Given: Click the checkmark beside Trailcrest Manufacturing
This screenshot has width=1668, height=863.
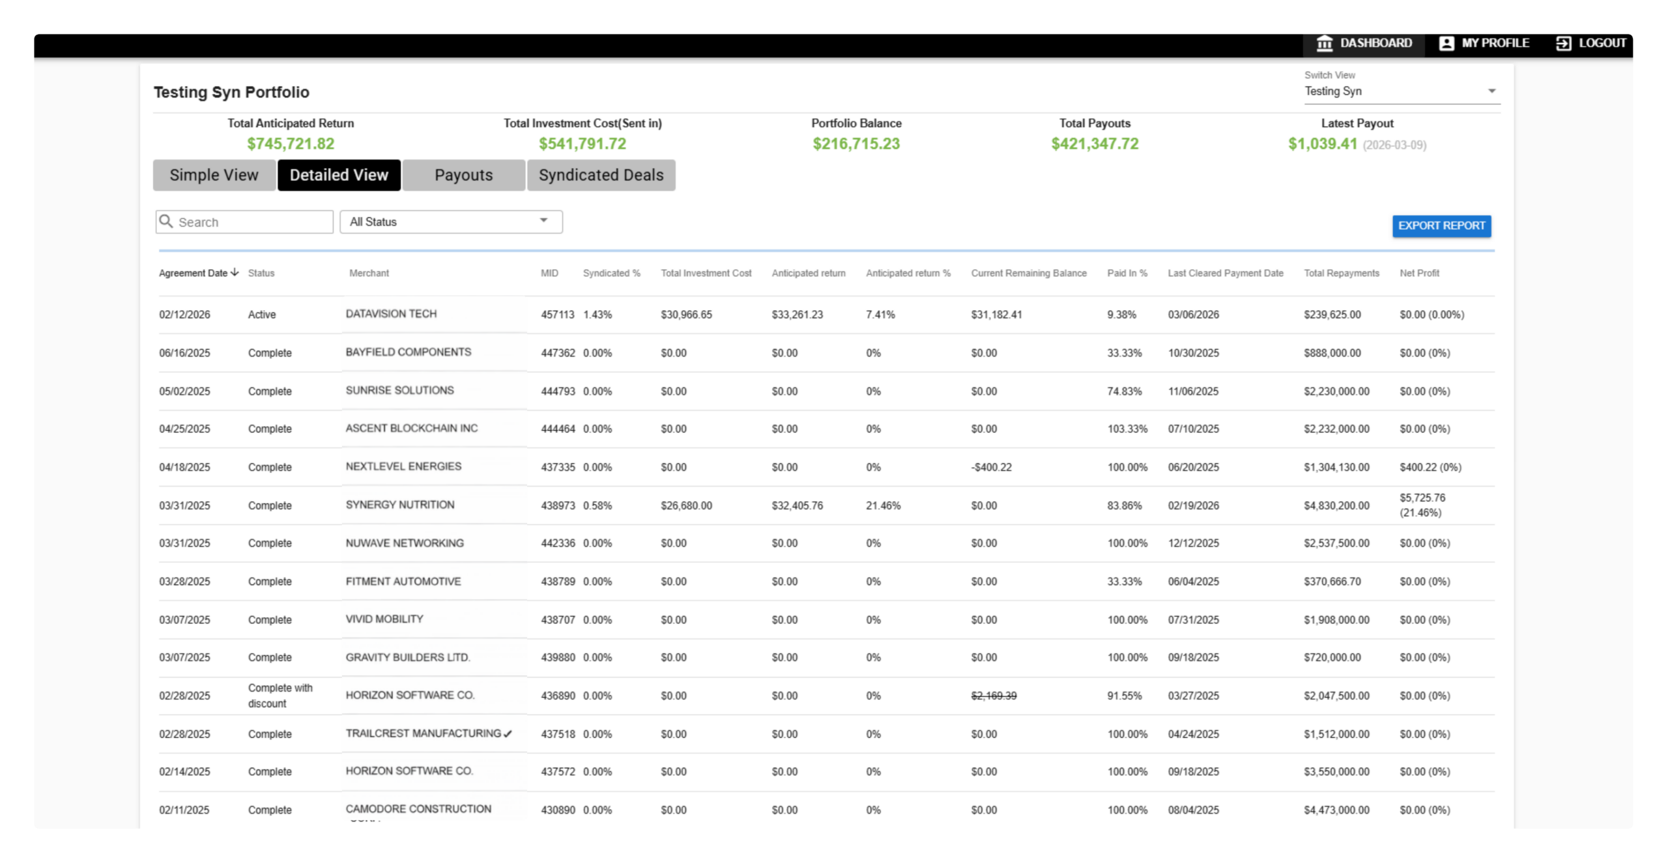Looking at the screenshot, I should 508,734.
